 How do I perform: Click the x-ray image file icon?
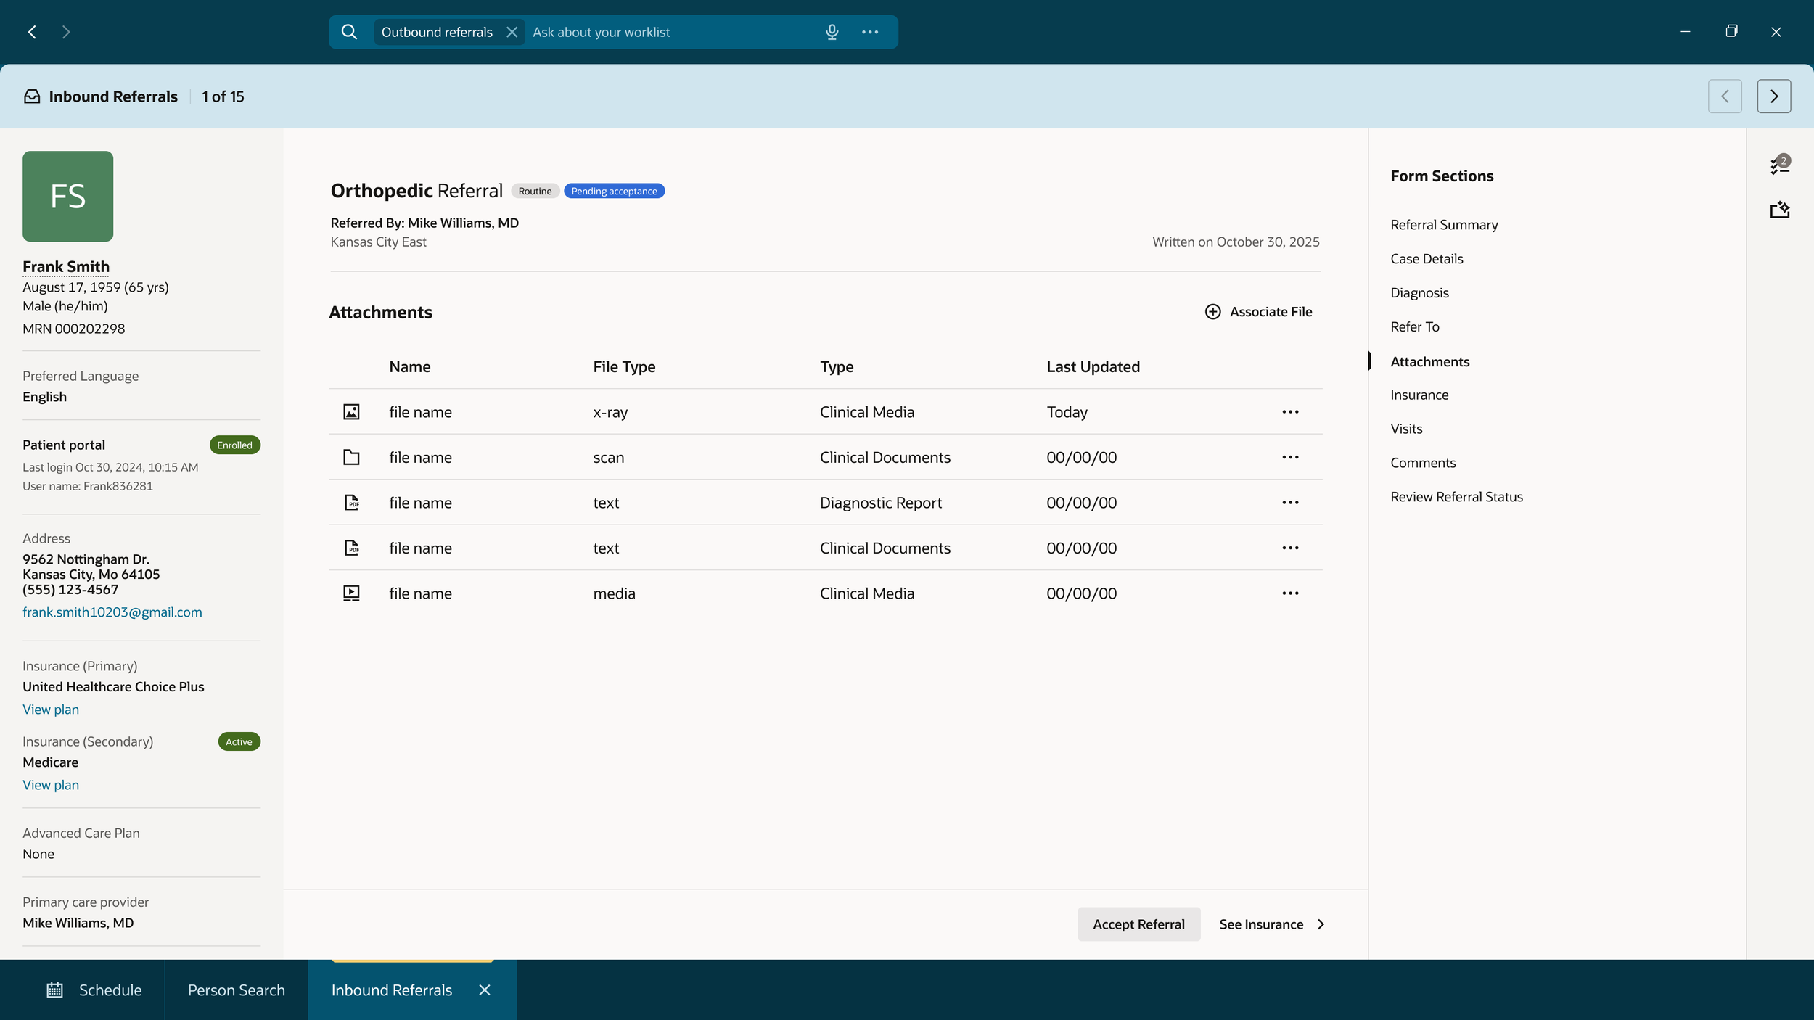(x=351, y=412)
